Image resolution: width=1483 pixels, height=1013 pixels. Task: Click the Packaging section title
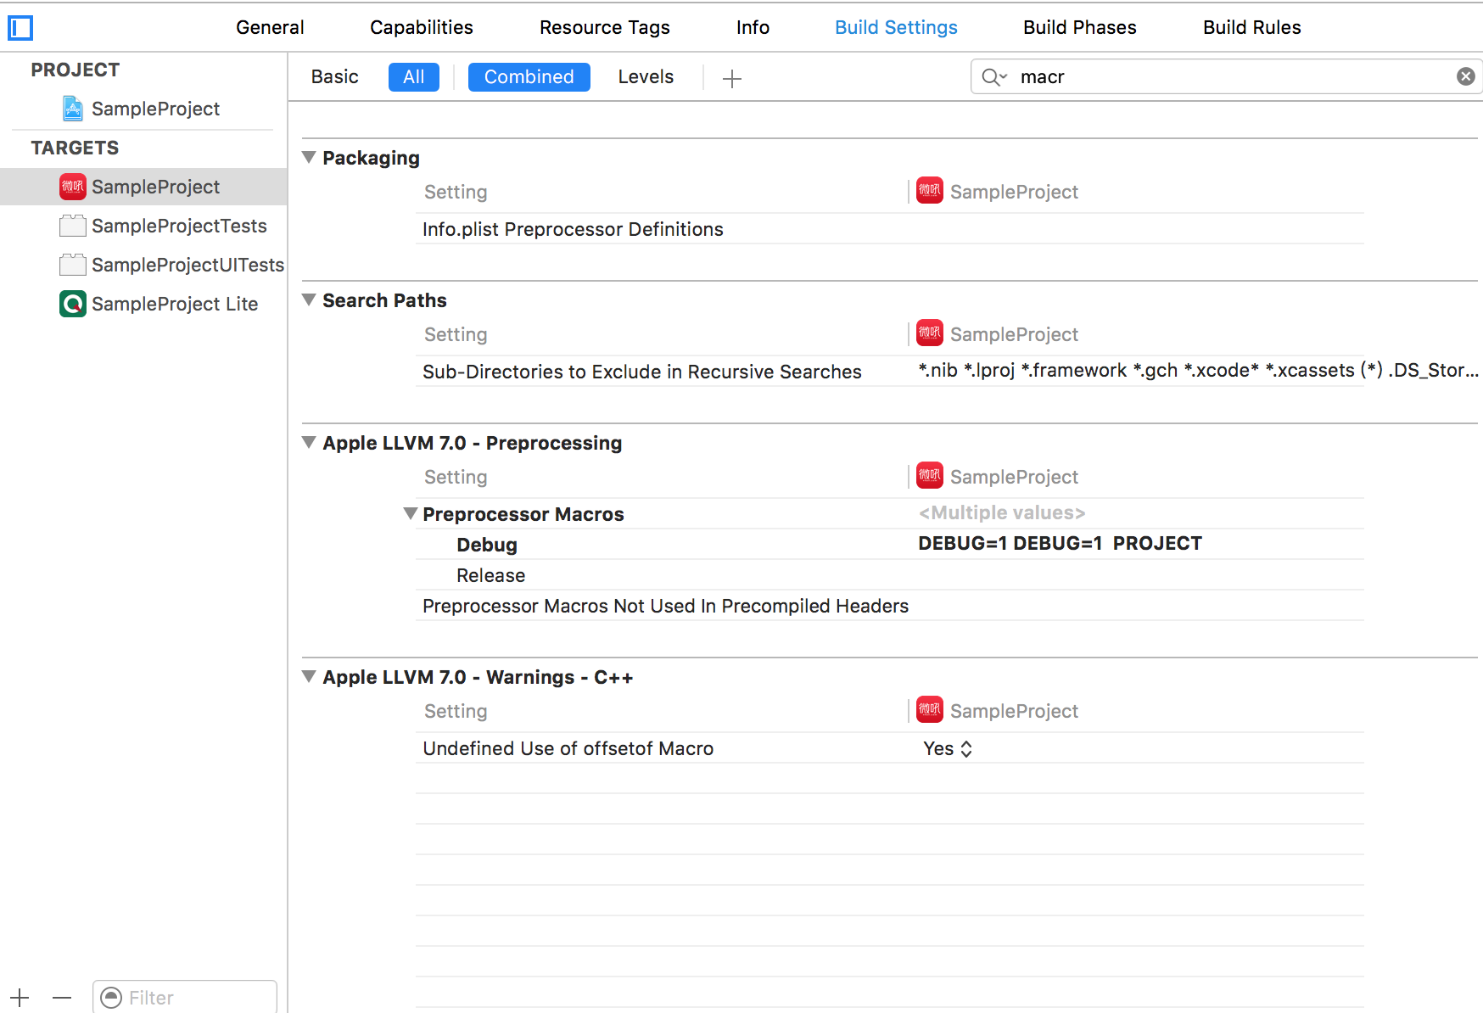371,158
